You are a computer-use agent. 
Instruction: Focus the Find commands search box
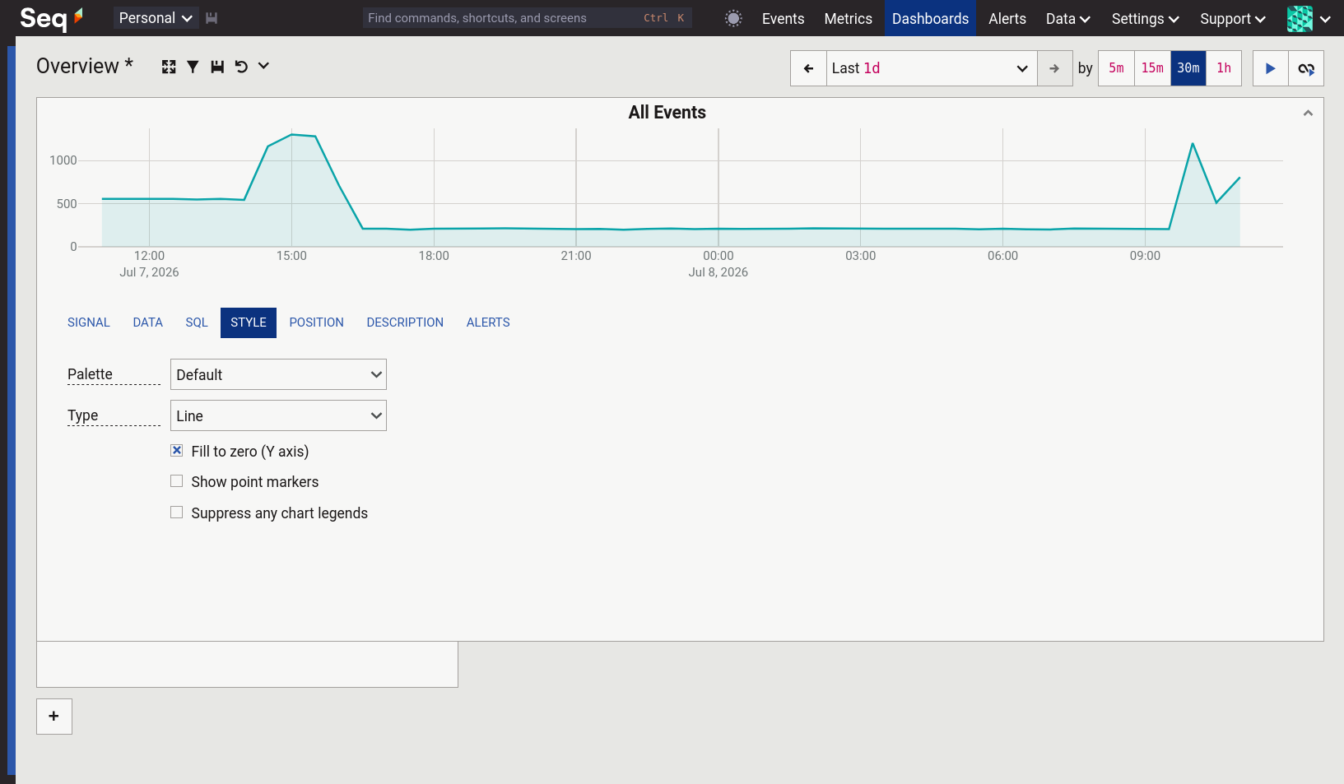(527, 18)
